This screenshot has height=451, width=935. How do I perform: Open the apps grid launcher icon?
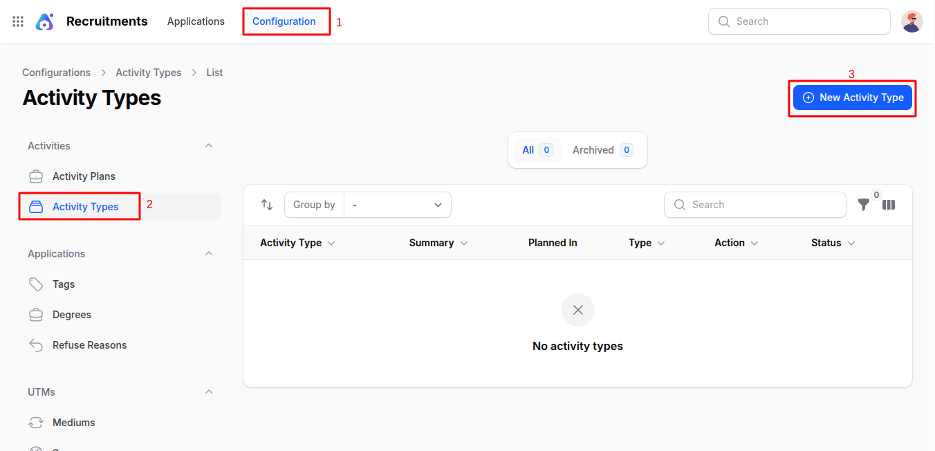[x=17, y=21]
